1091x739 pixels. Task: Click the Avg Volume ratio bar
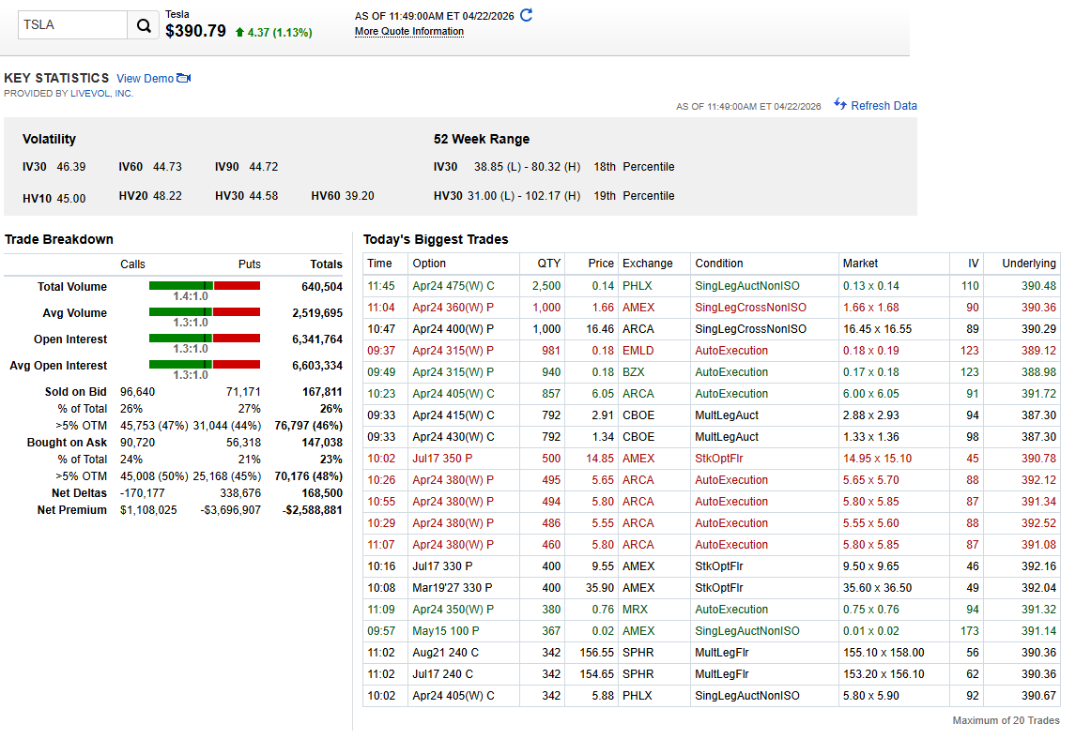(x=205, y=312)
